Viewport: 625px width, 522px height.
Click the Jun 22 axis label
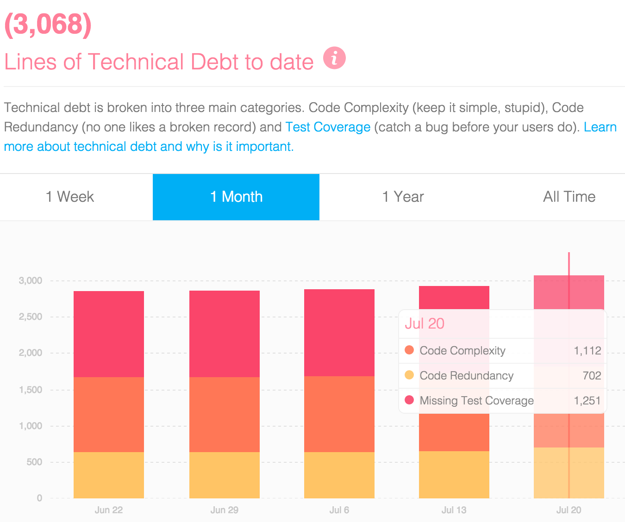coord(109,510)
